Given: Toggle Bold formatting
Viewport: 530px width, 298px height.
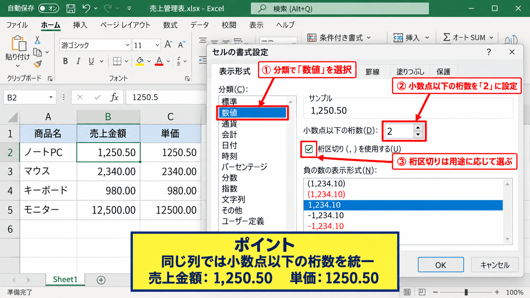Looking at the screenshot, I should [x=65, y=61].
